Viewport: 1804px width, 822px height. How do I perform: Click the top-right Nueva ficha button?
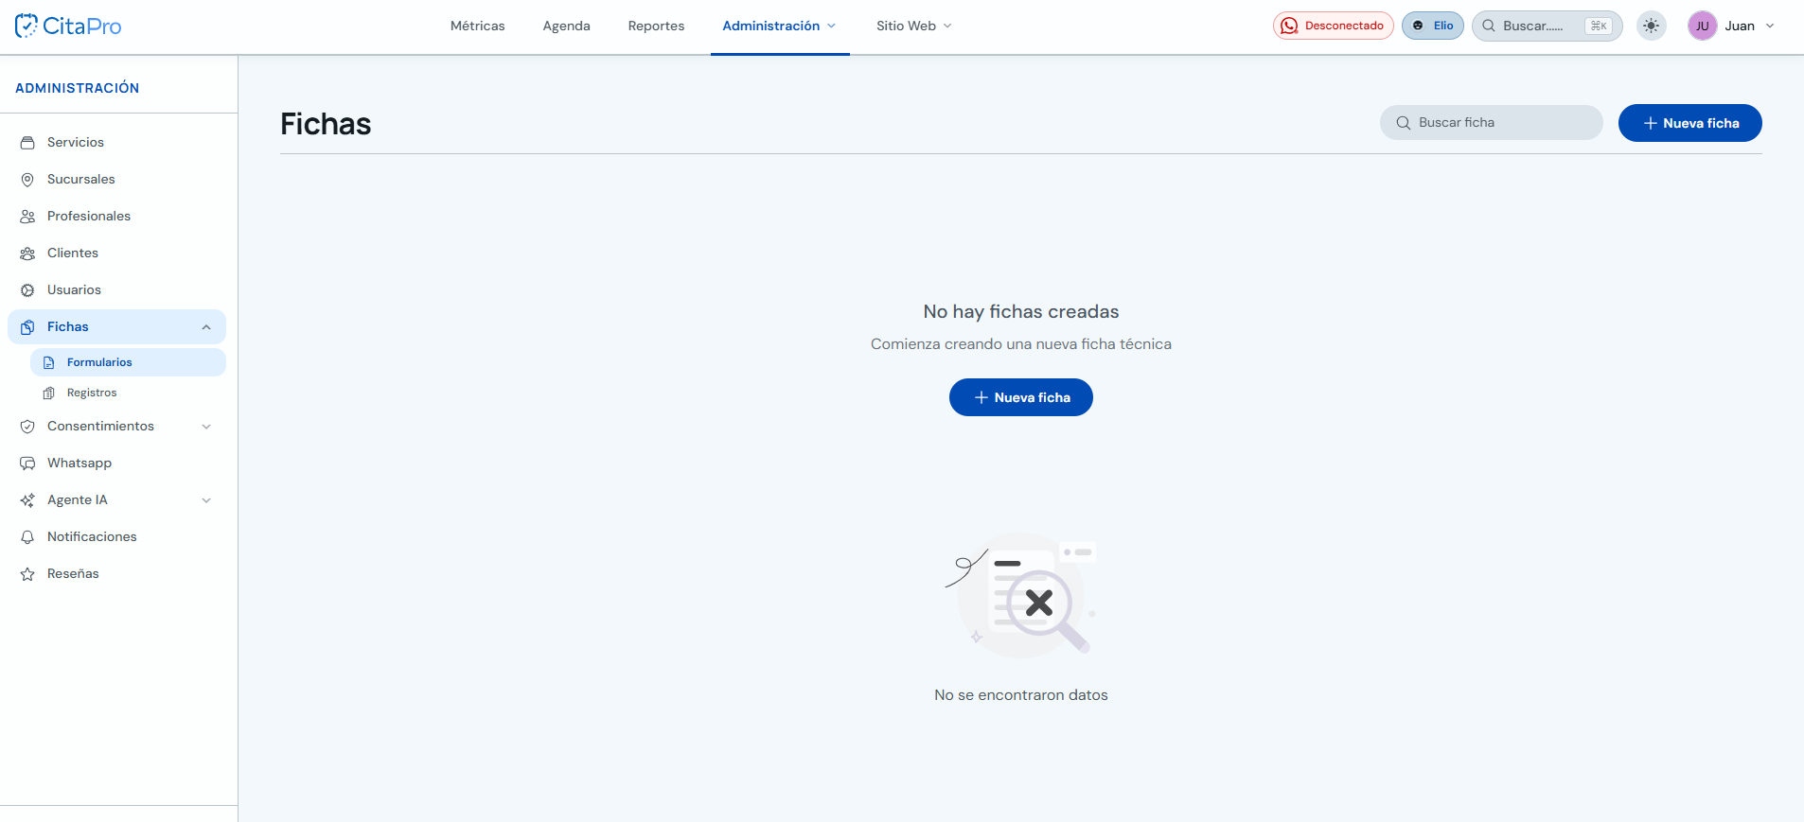point(1689,123)
